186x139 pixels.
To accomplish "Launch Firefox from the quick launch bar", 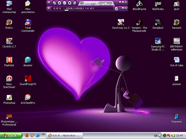I will (27, 135).
